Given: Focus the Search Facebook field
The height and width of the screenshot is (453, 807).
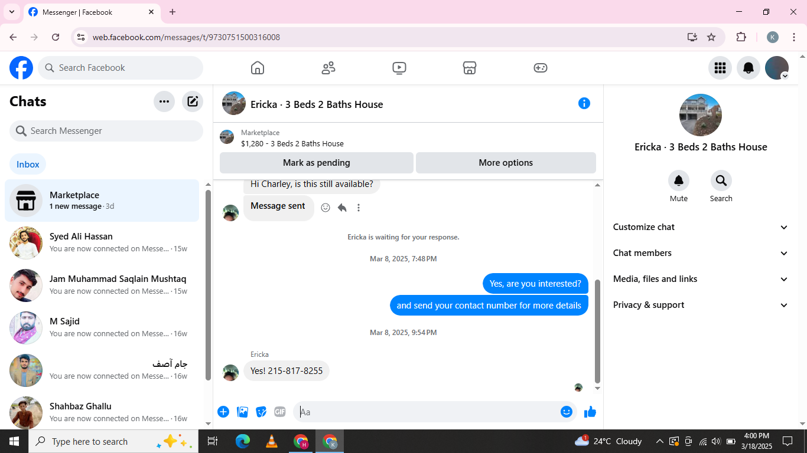Looking at the screenshot, I should pyautogui.click(x=121, y=68).
